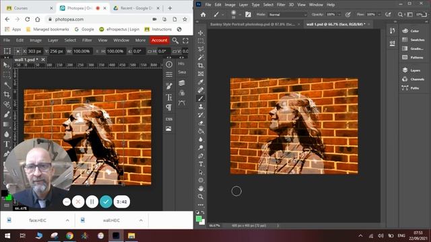Pause the screen recording

(x=92, y=202)
